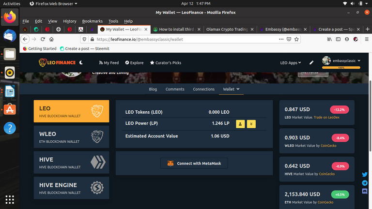Click Connect with MetaMask button
This screenshot has height=209, width=372.
tap(194, 163)
